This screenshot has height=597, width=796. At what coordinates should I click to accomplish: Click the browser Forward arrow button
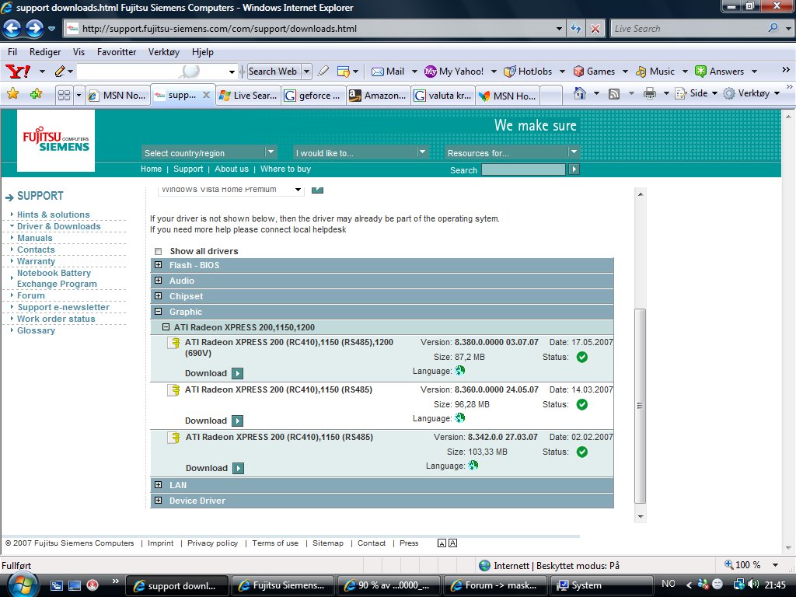[34, 29]
